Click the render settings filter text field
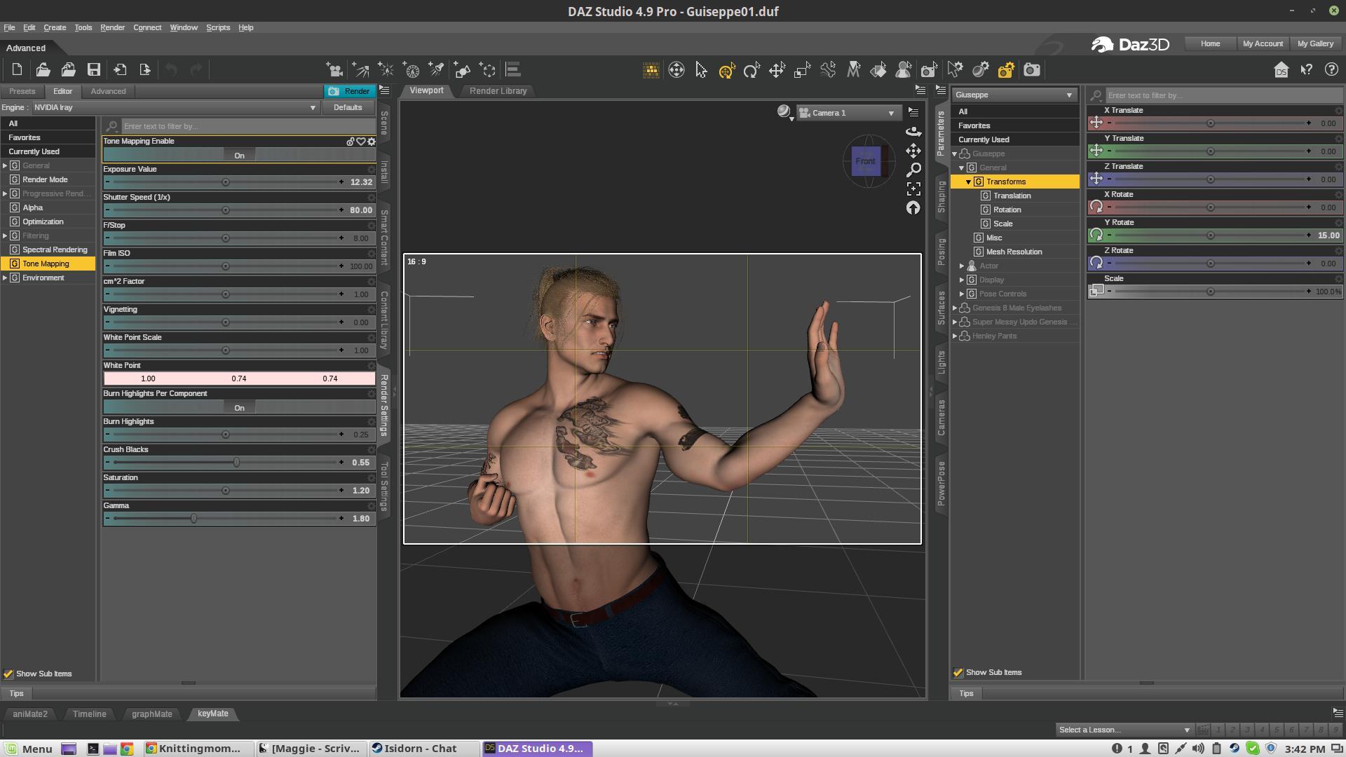Viewport: 1346px width, 757px height. pos(245,126)
